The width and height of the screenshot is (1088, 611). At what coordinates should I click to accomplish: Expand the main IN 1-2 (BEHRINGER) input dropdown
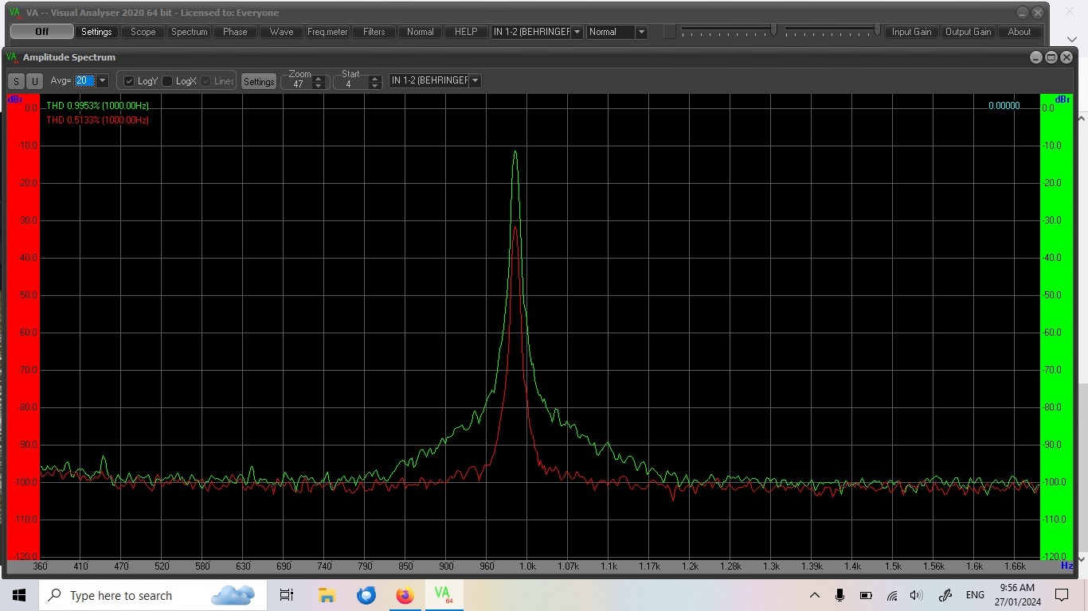(577, 32)
